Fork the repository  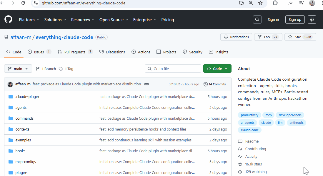(x=268, y=37)
